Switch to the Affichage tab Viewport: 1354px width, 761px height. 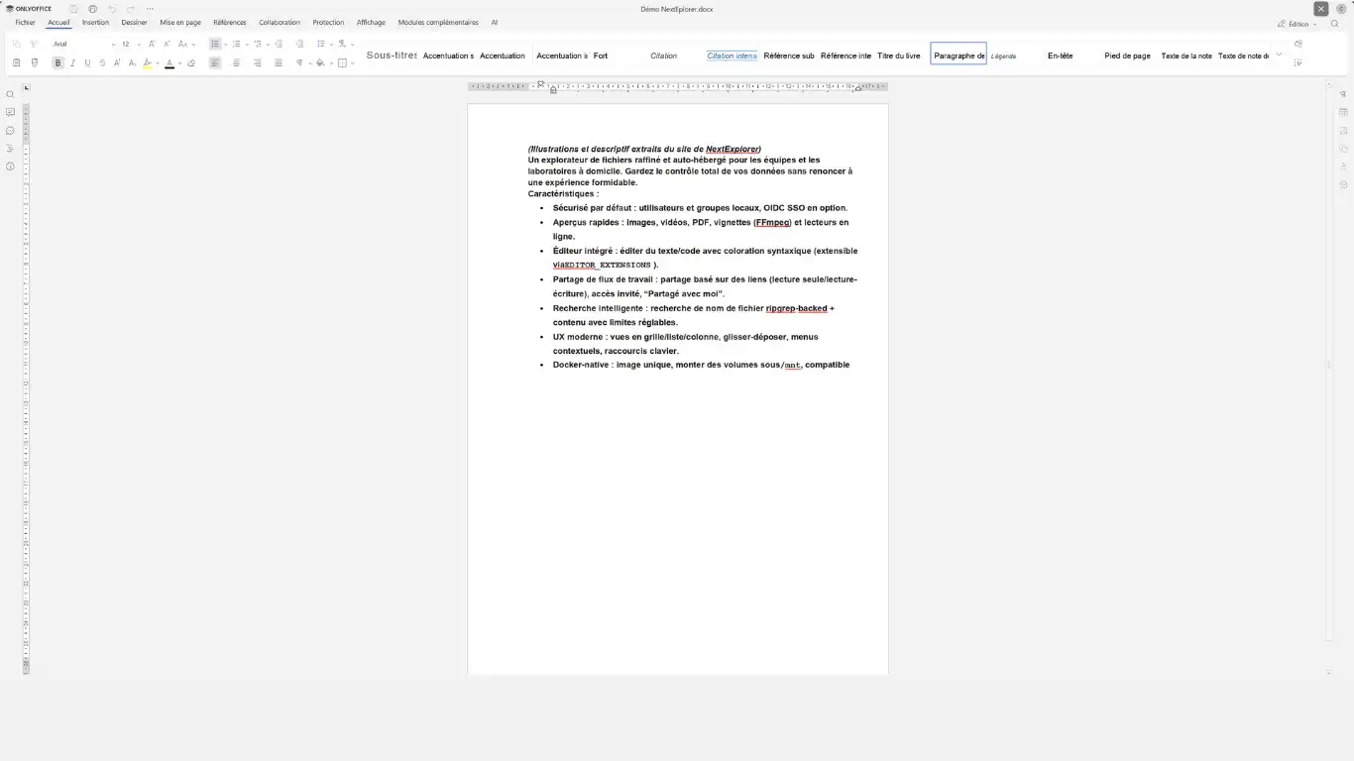(371, 22)
